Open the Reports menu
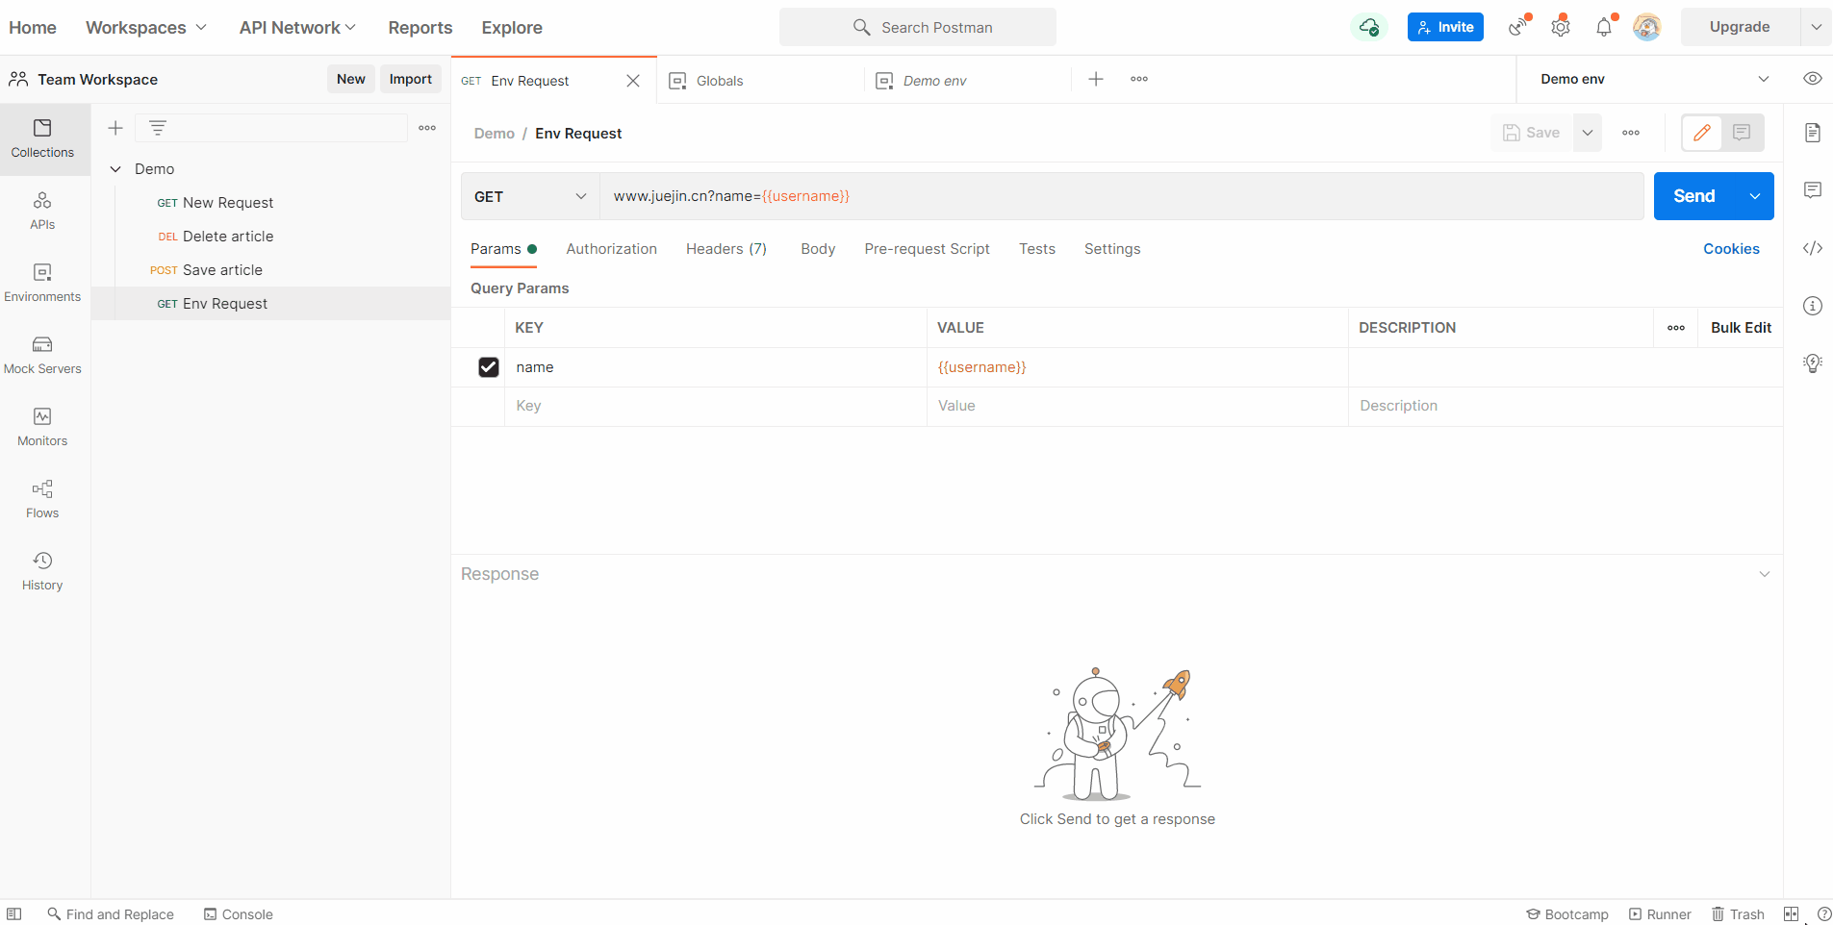The width and height of the screenshot is (1833, 925). (x=420, y=27)
